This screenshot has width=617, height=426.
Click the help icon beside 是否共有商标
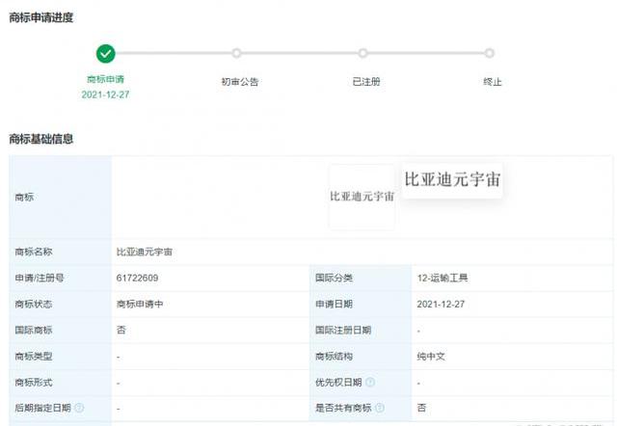(x=380, y=408)
